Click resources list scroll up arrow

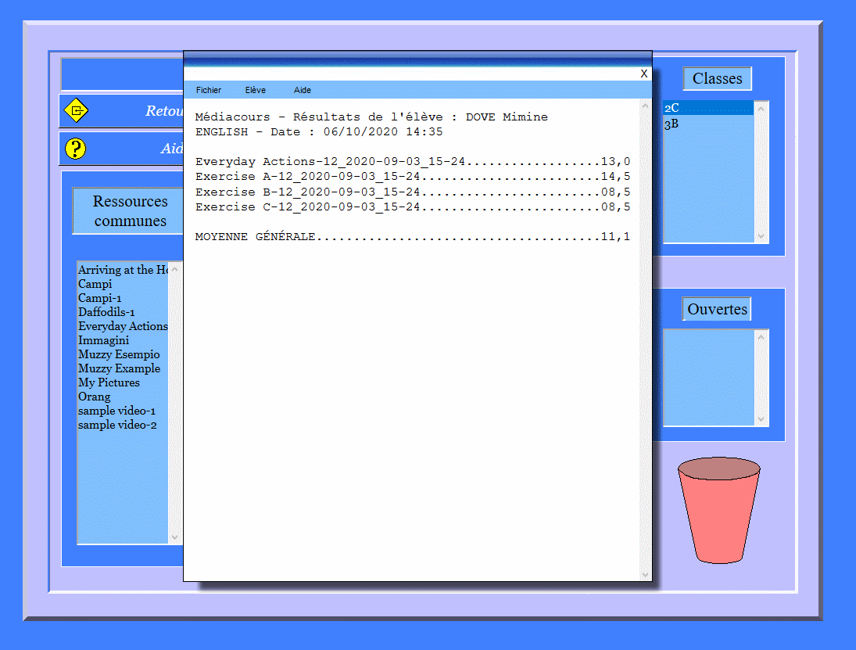pos(174,269)
